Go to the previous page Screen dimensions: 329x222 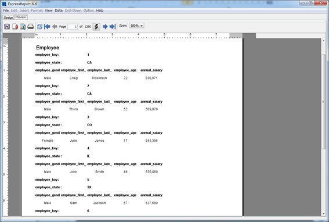55,27
